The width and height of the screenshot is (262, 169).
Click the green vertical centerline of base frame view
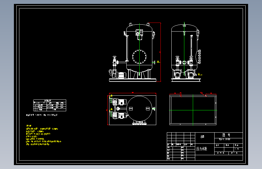pyautogui.click(x=193, y=110)
